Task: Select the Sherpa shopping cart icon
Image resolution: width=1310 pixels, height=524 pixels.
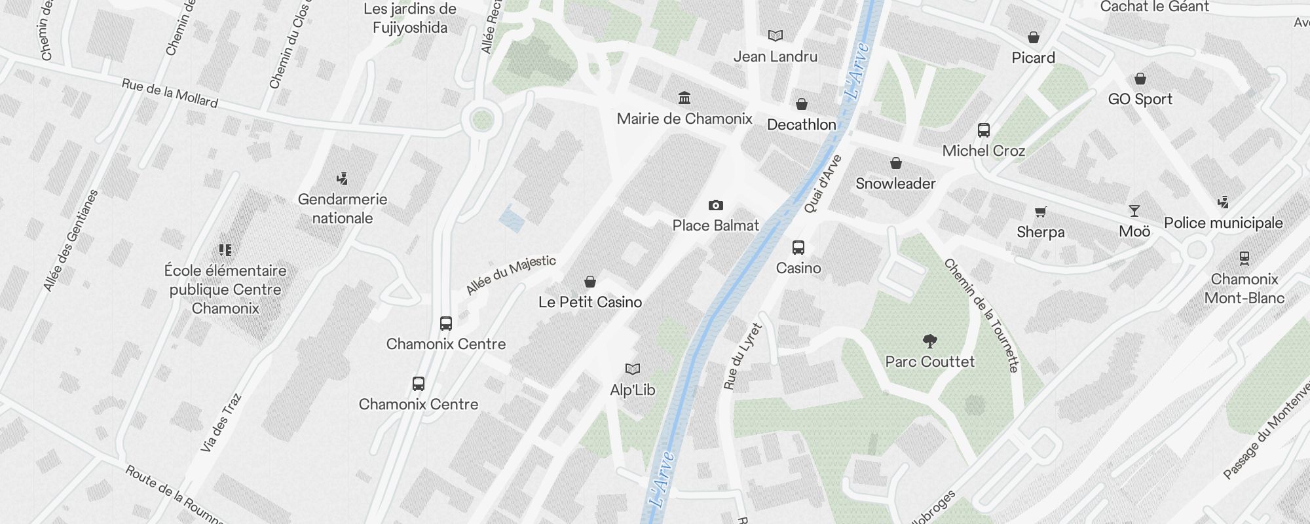Action: pos(1040,212)
